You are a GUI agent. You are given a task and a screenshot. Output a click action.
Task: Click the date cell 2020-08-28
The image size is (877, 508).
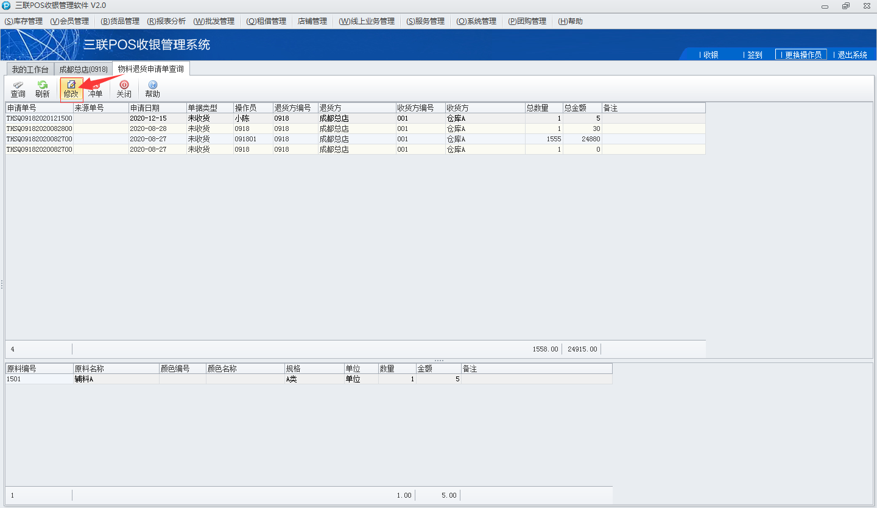pyautogui.click(x=158, y=129)
